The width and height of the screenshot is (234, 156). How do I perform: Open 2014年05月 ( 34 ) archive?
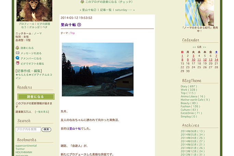(193, 135)
